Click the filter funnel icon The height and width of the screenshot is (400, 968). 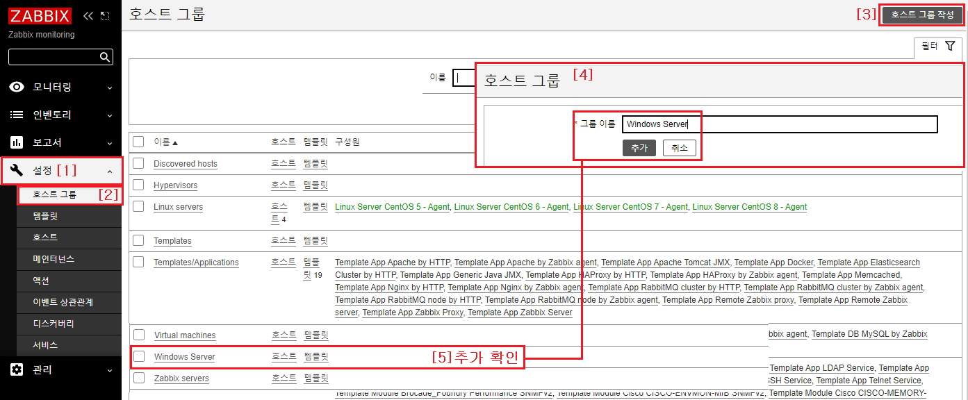pos(950,46)
